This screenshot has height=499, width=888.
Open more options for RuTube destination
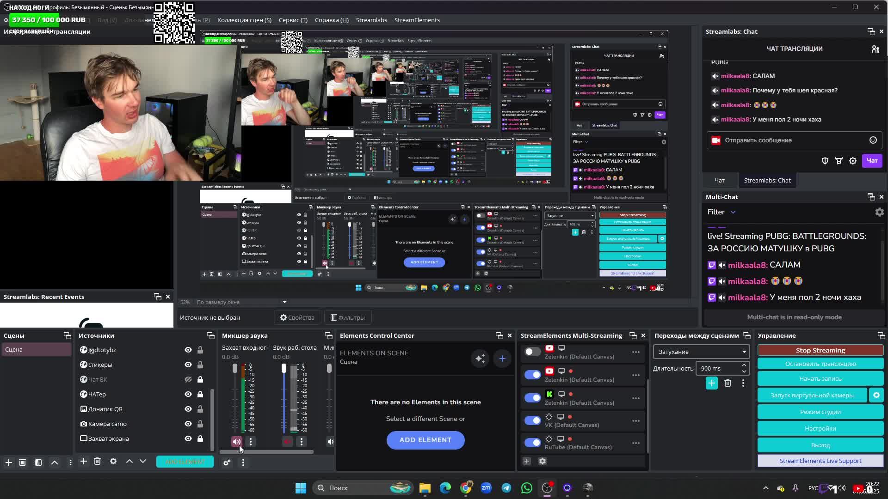pyautogui.click(x=636, y=443)
